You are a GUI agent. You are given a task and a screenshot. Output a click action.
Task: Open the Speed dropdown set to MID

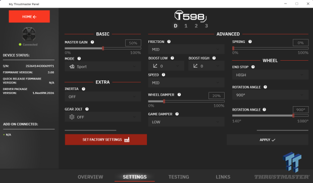point(186,82)
